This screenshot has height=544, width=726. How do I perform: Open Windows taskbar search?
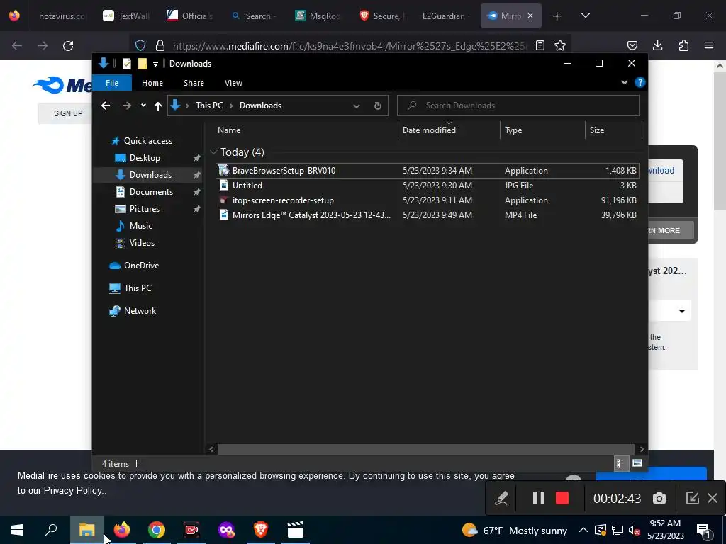(x=51, y=530)
